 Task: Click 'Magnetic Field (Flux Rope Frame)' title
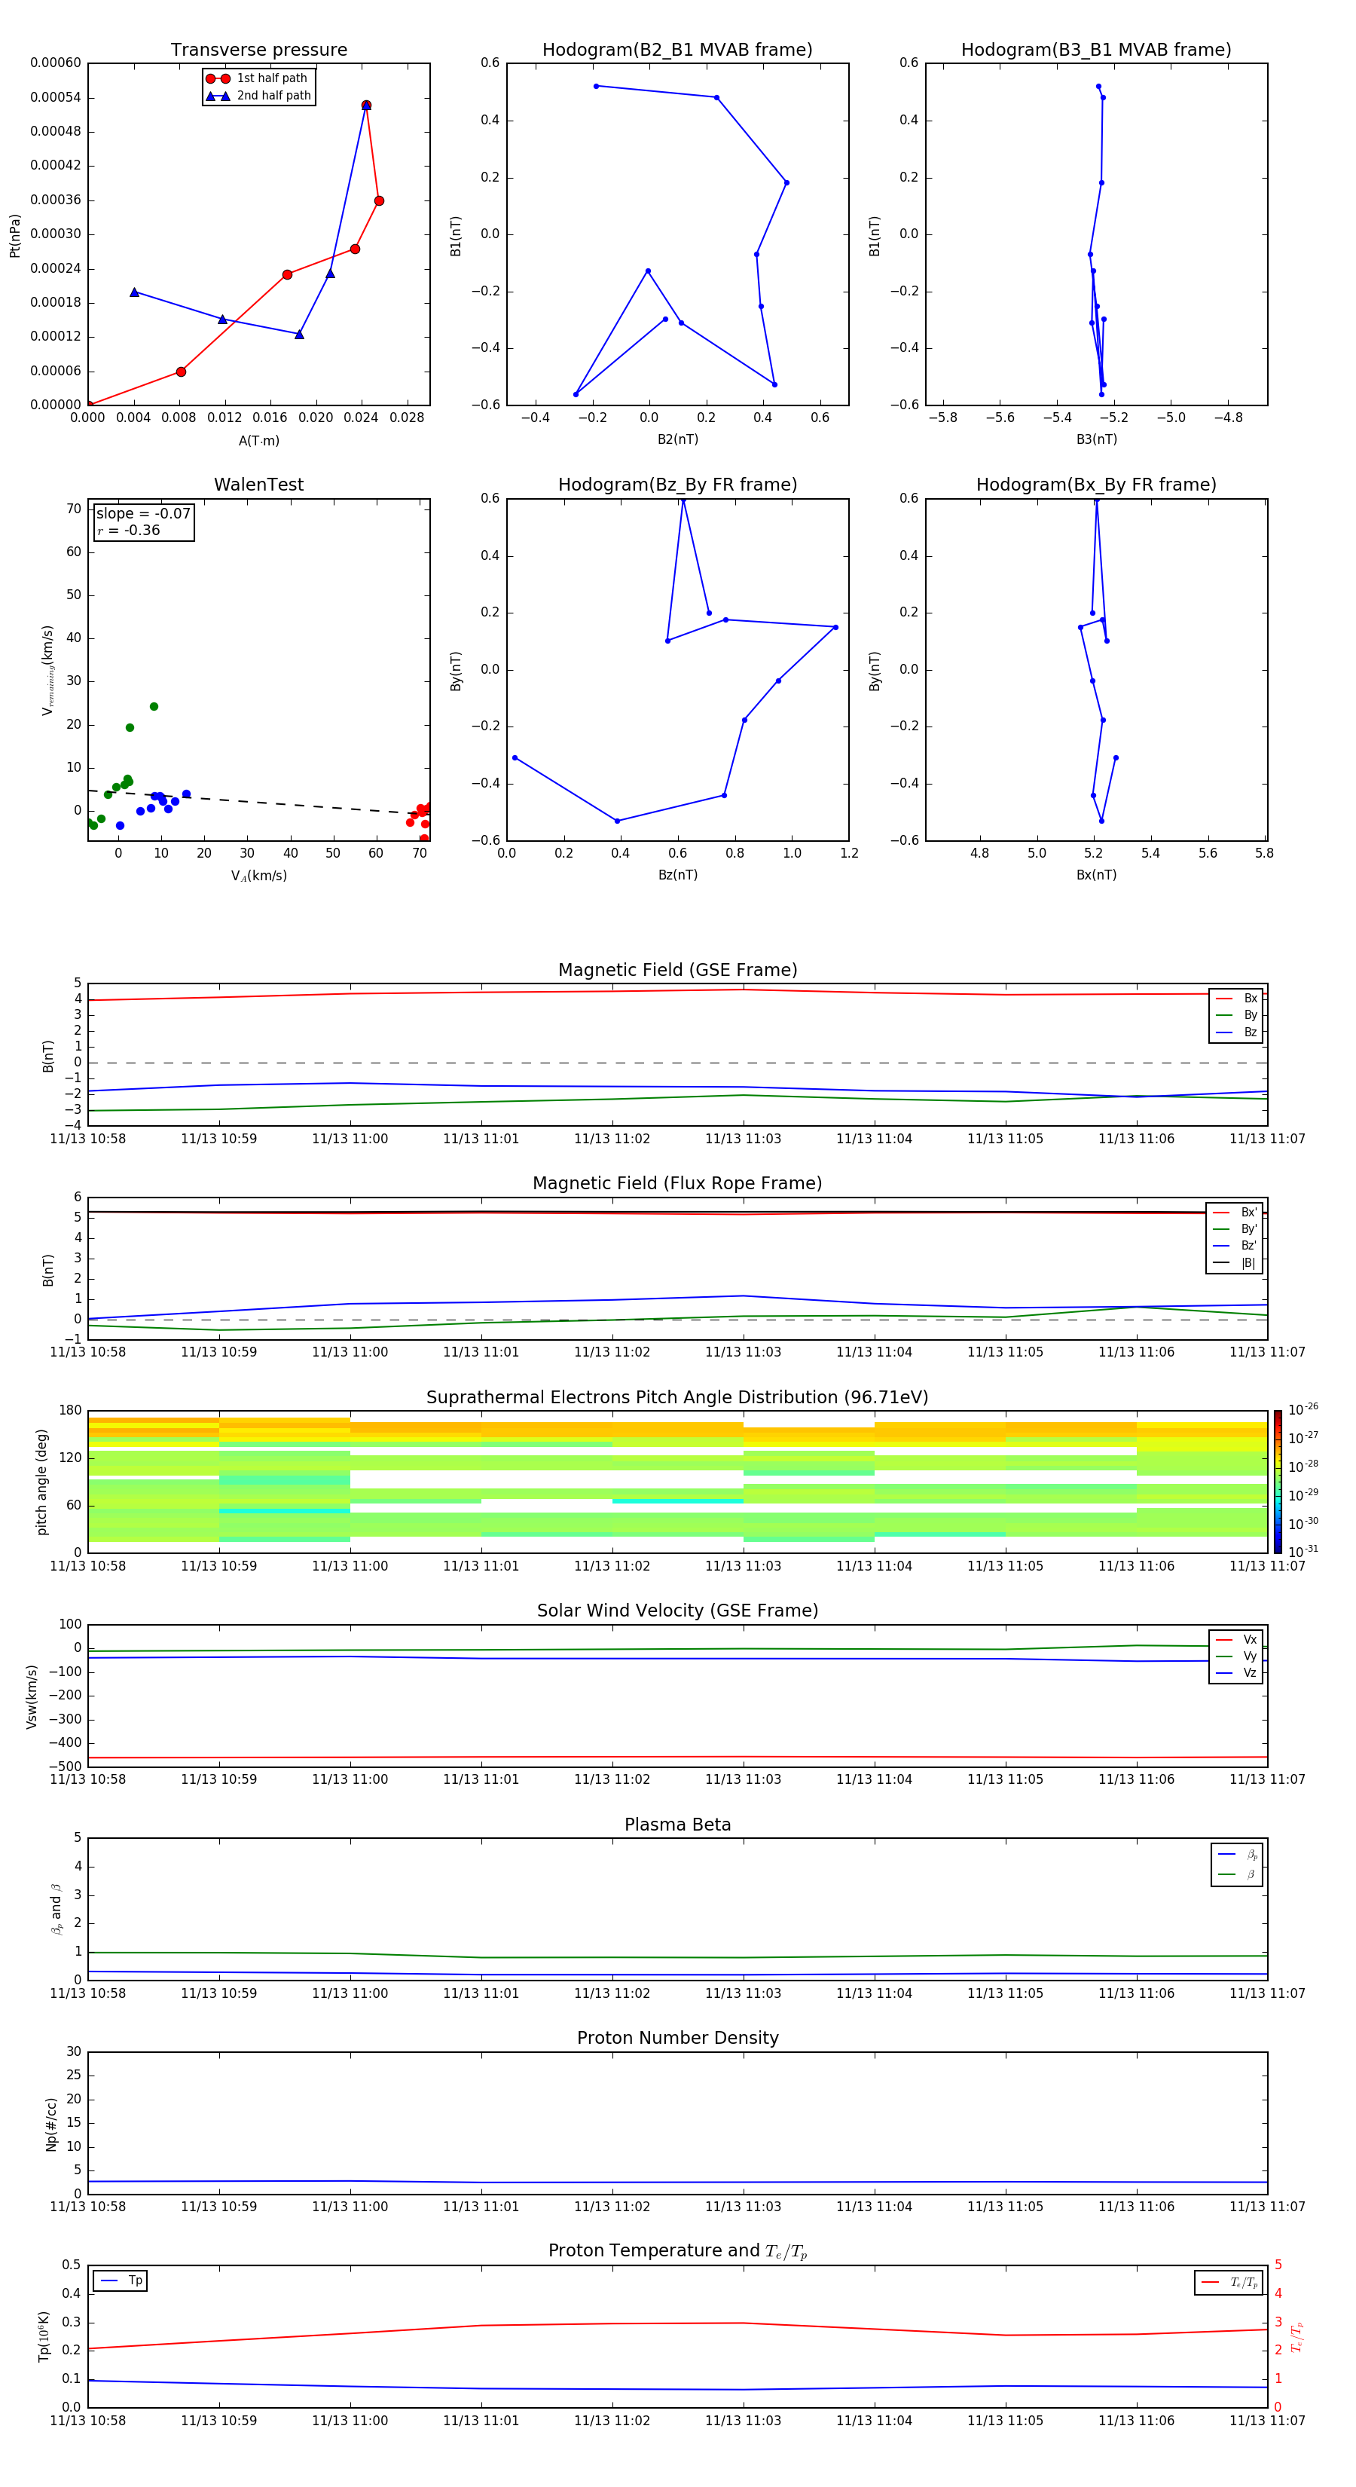(x=677, y=1184)
